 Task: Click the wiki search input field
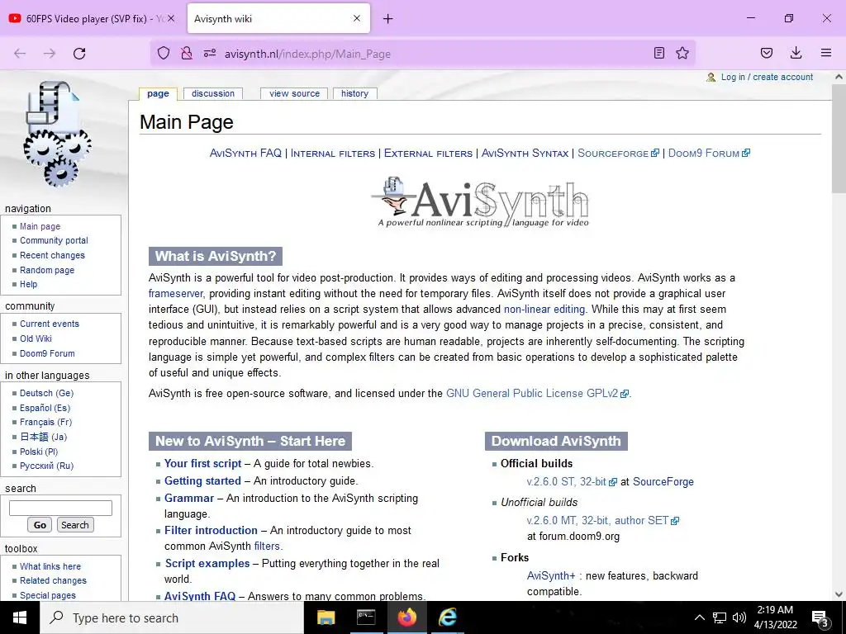click(x=60, y=508)
